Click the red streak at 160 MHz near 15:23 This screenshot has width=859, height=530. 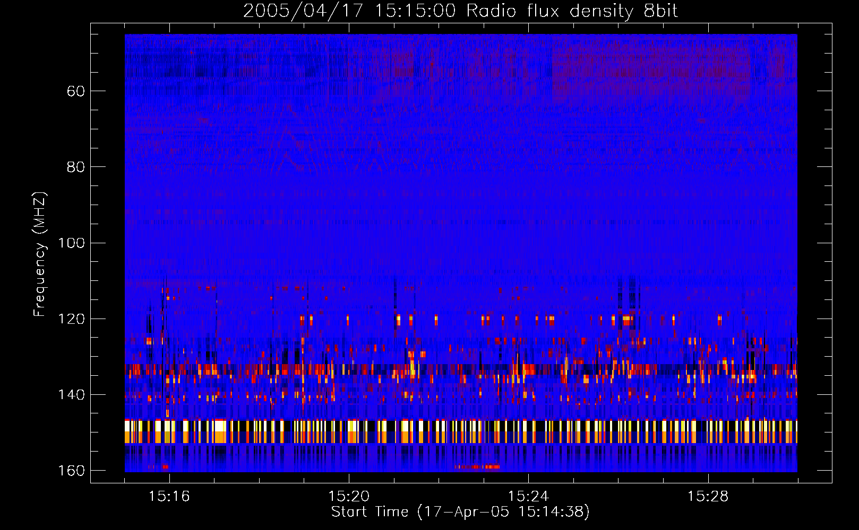click(x=477, y=467)
